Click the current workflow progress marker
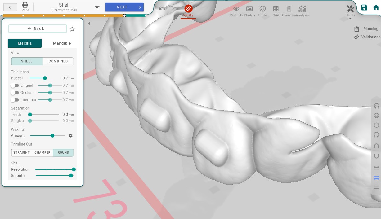The height and width of the screenshot is (219, 381). pyautogui.click(x=124, y=15)
